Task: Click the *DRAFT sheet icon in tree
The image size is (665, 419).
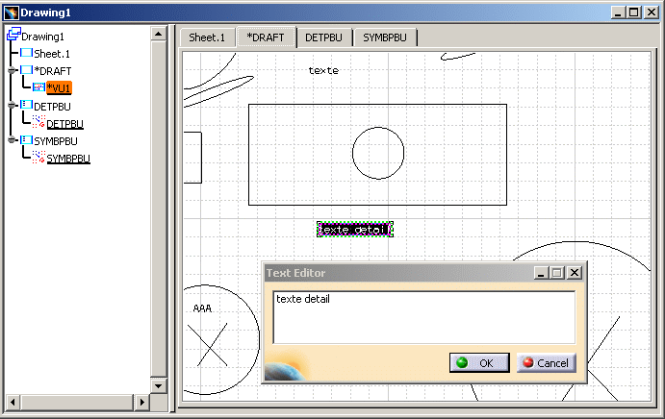Action: (26, 70)
